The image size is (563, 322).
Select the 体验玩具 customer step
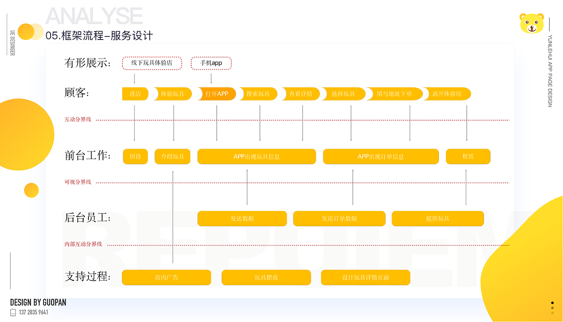pos(172,94)
